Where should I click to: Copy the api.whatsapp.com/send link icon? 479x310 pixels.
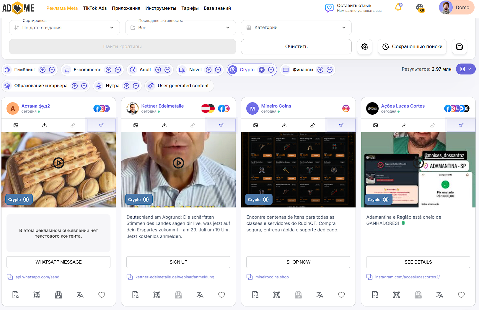(x=10, y=277)
